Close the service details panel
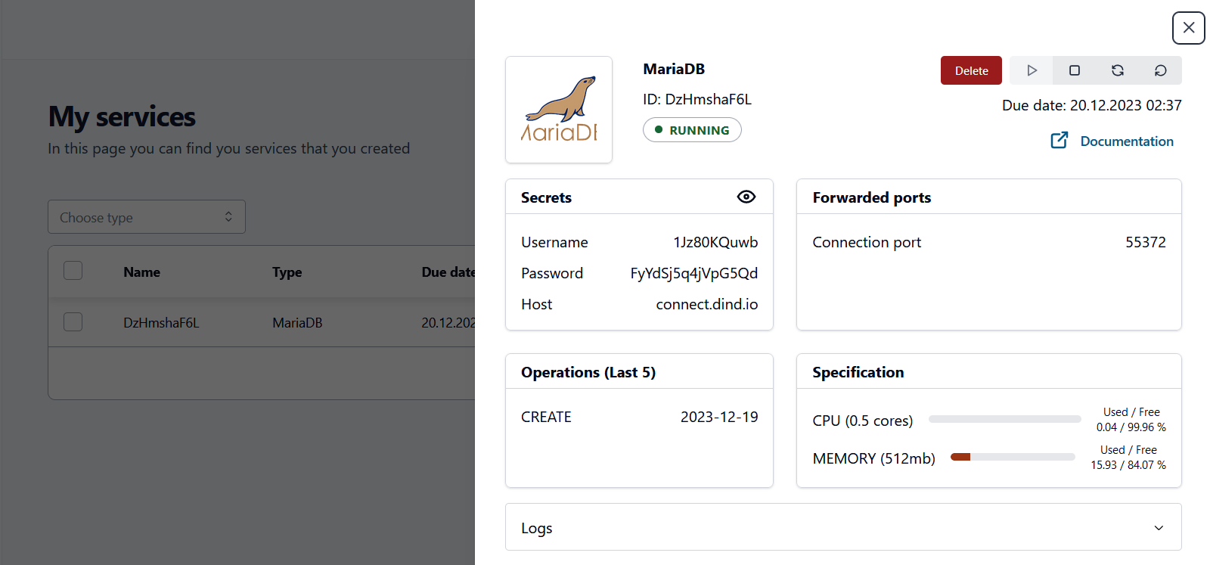 click(1188, 28)
